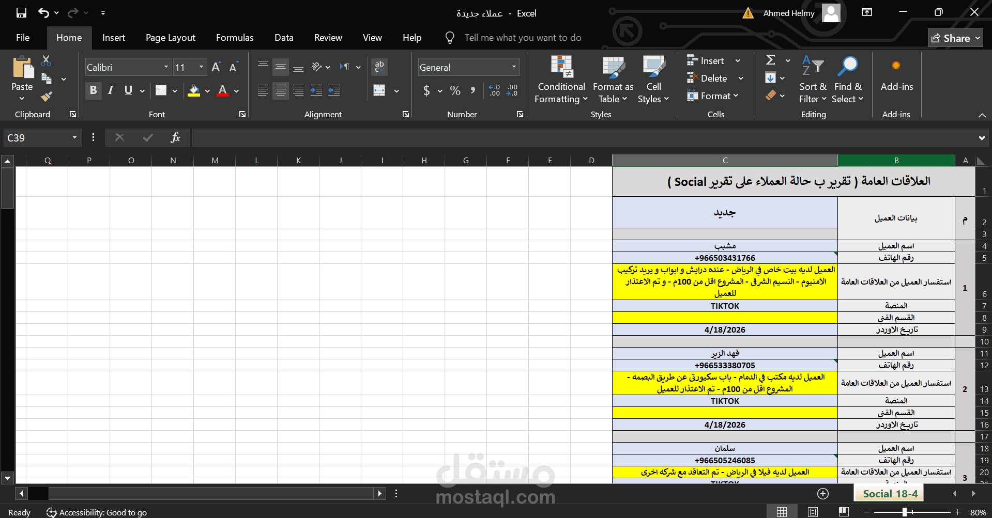Toggle Underline formatting

128,91
